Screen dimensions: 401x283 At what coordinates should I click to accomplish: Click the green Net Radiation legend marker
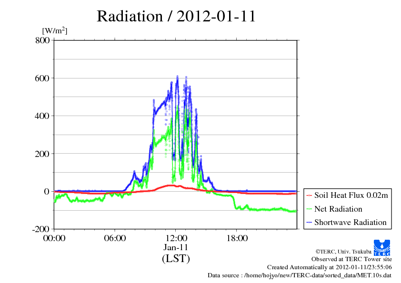(309, 209)
